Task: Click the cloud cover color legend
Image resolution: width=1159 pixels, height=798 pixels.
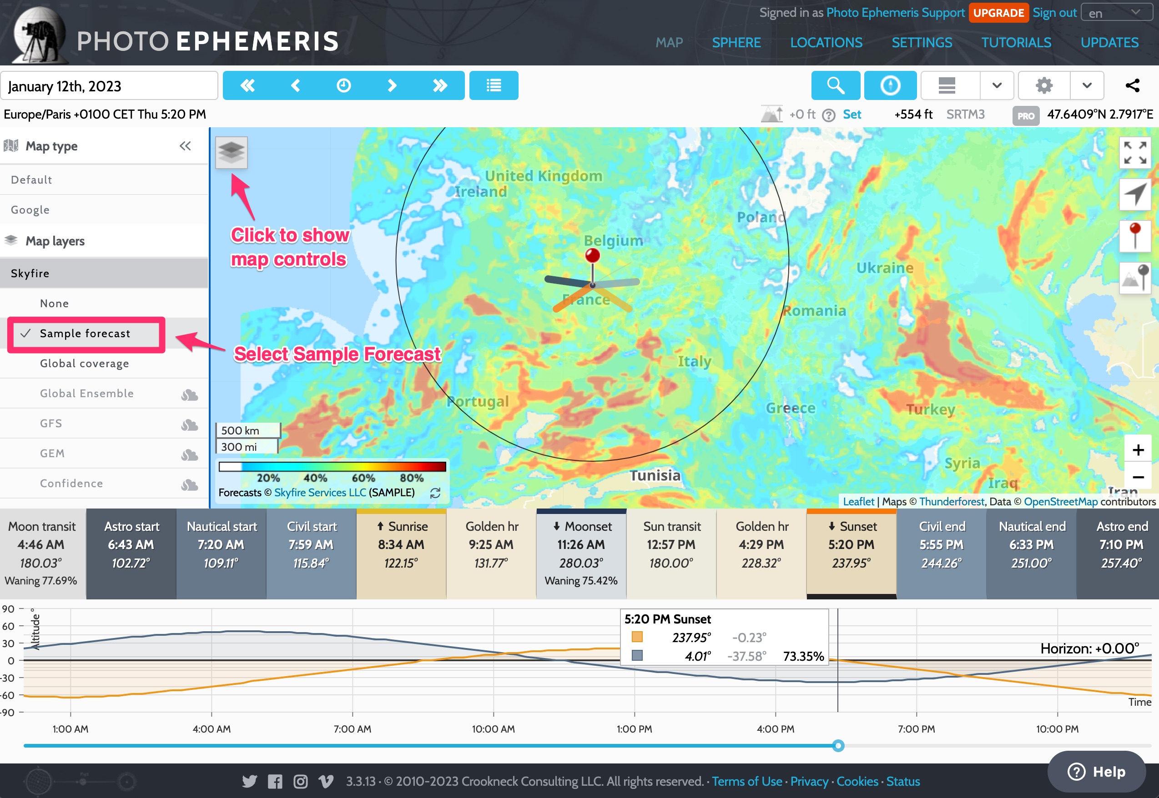Action: coord(333,467)
